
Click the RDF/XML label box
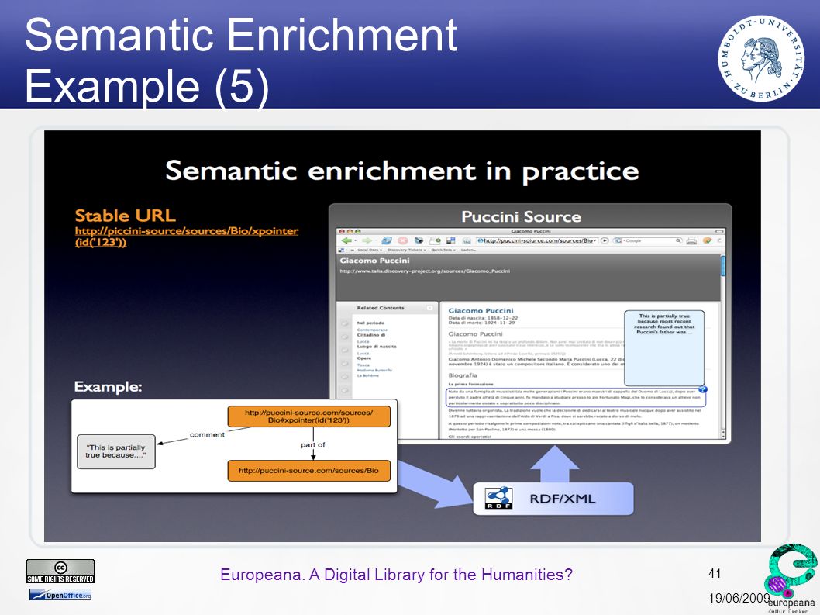[x=553, y=498]
